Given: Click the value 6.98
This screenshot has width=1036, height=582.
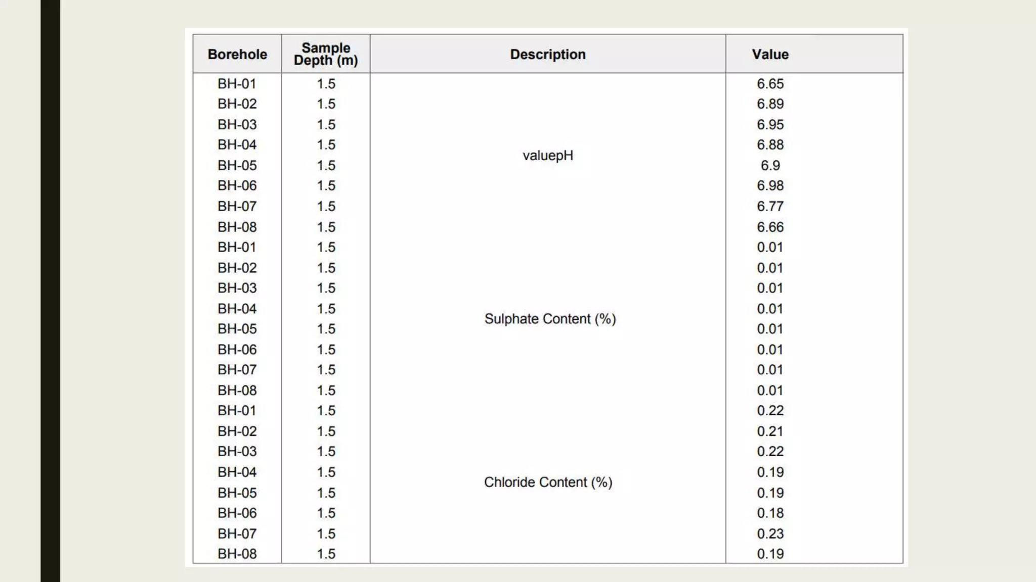Looking at the screenshot, I should 770,185.
